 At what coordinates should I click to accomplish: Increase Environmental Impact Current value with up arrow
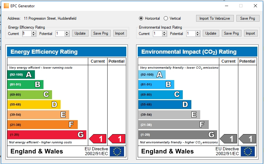[164, 32]
